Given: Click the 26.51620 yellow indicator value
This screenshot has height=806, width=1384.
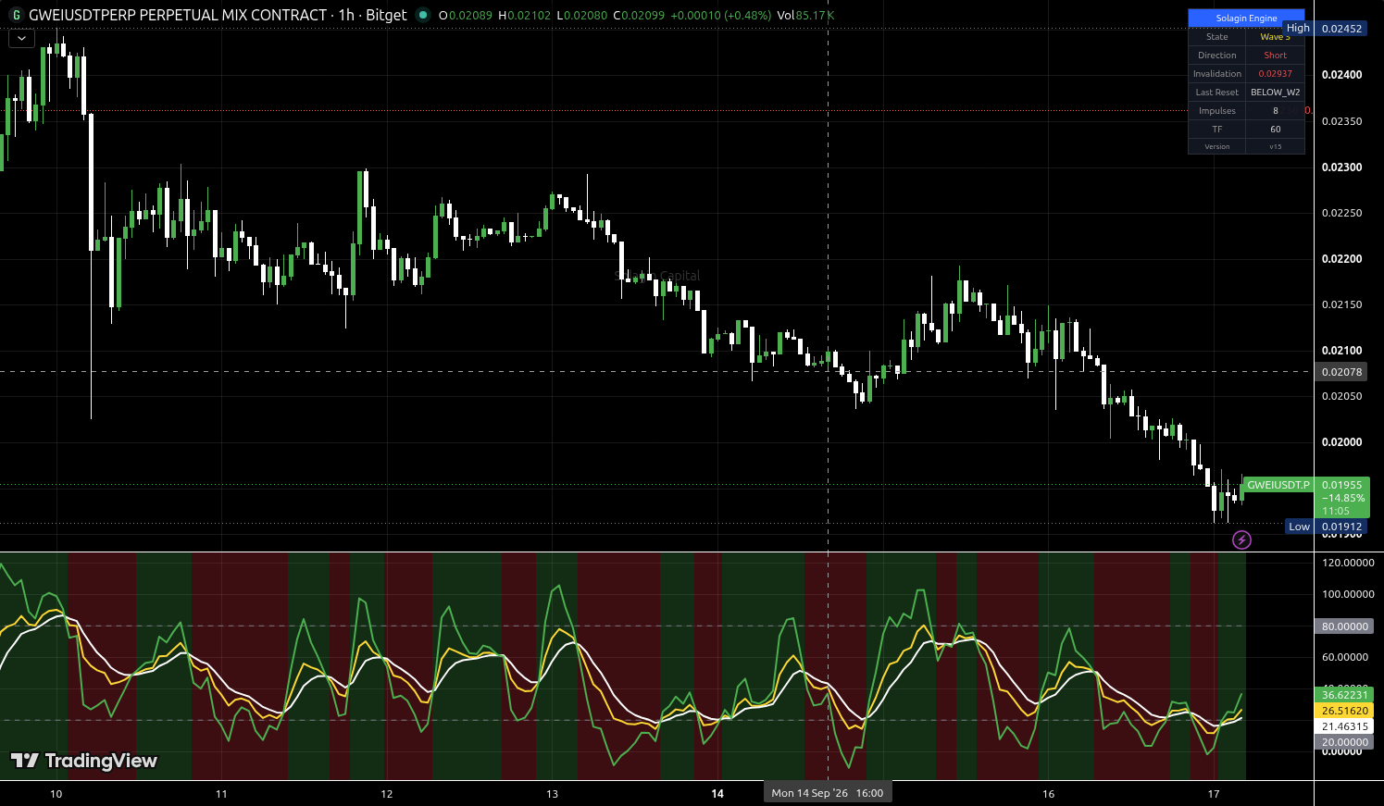Looking at the screenshot, I should coord(1344,711).
